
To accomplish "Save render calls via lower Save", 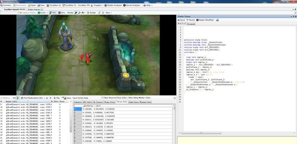I will pyautogui.click(x=67, y=98).
